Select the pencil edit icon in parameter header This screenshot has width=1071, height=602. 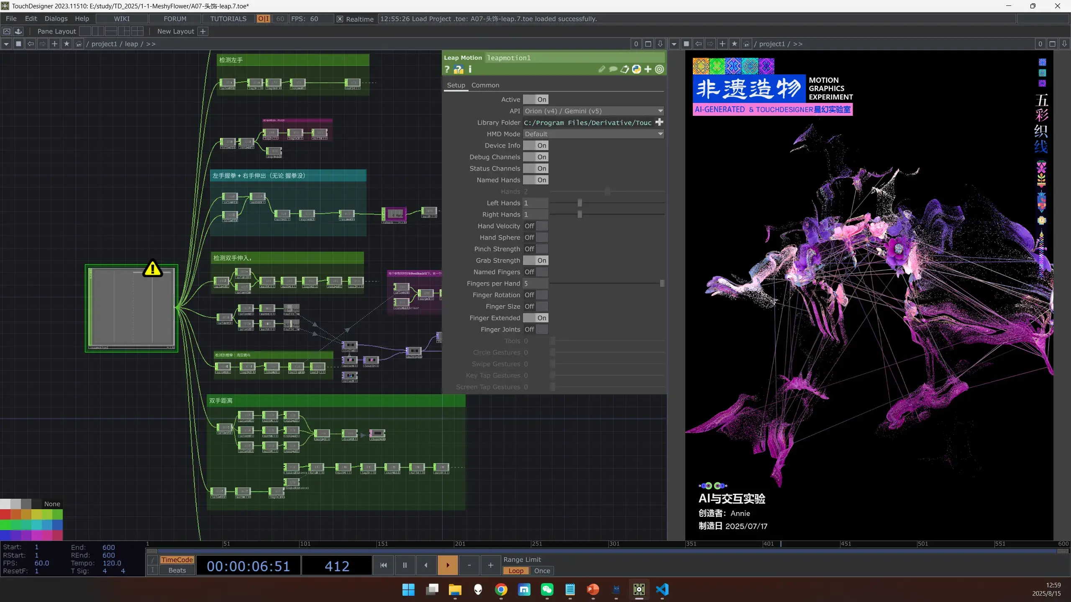pos(602,69)
